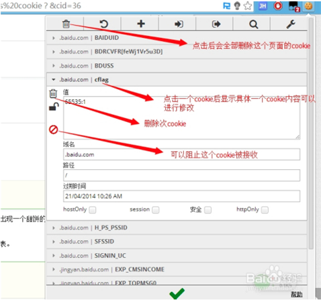Toggle the cflag cookie's padlock icon
The height and width of the screenshot is (302, 321).
click(54, 107)
